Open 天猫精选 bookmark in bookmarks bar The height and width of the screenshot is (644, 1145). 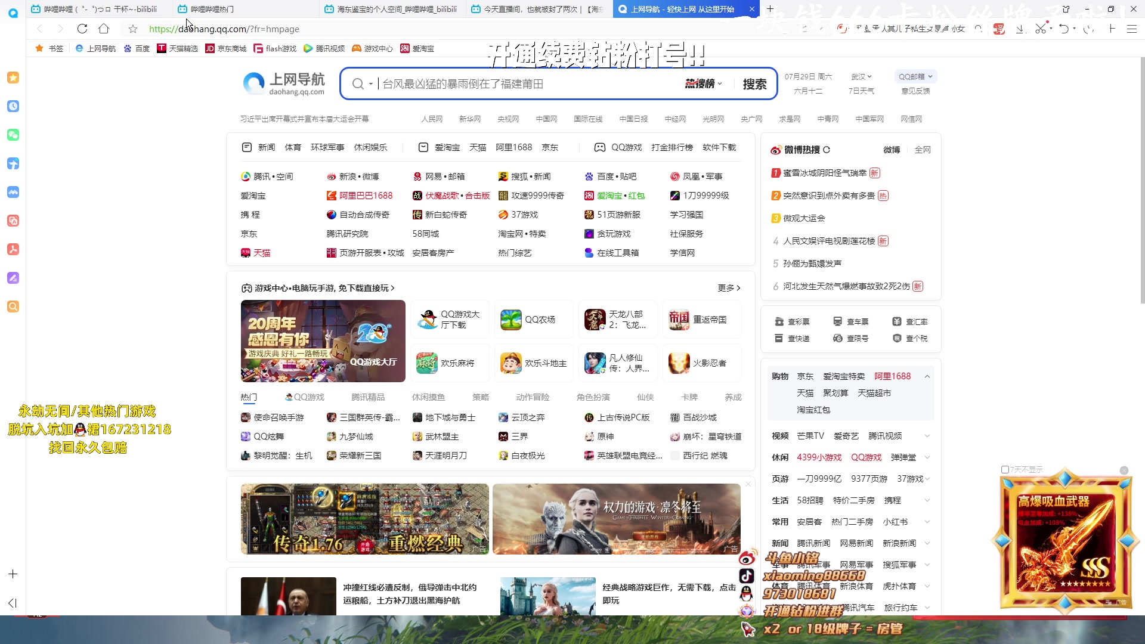177,48
